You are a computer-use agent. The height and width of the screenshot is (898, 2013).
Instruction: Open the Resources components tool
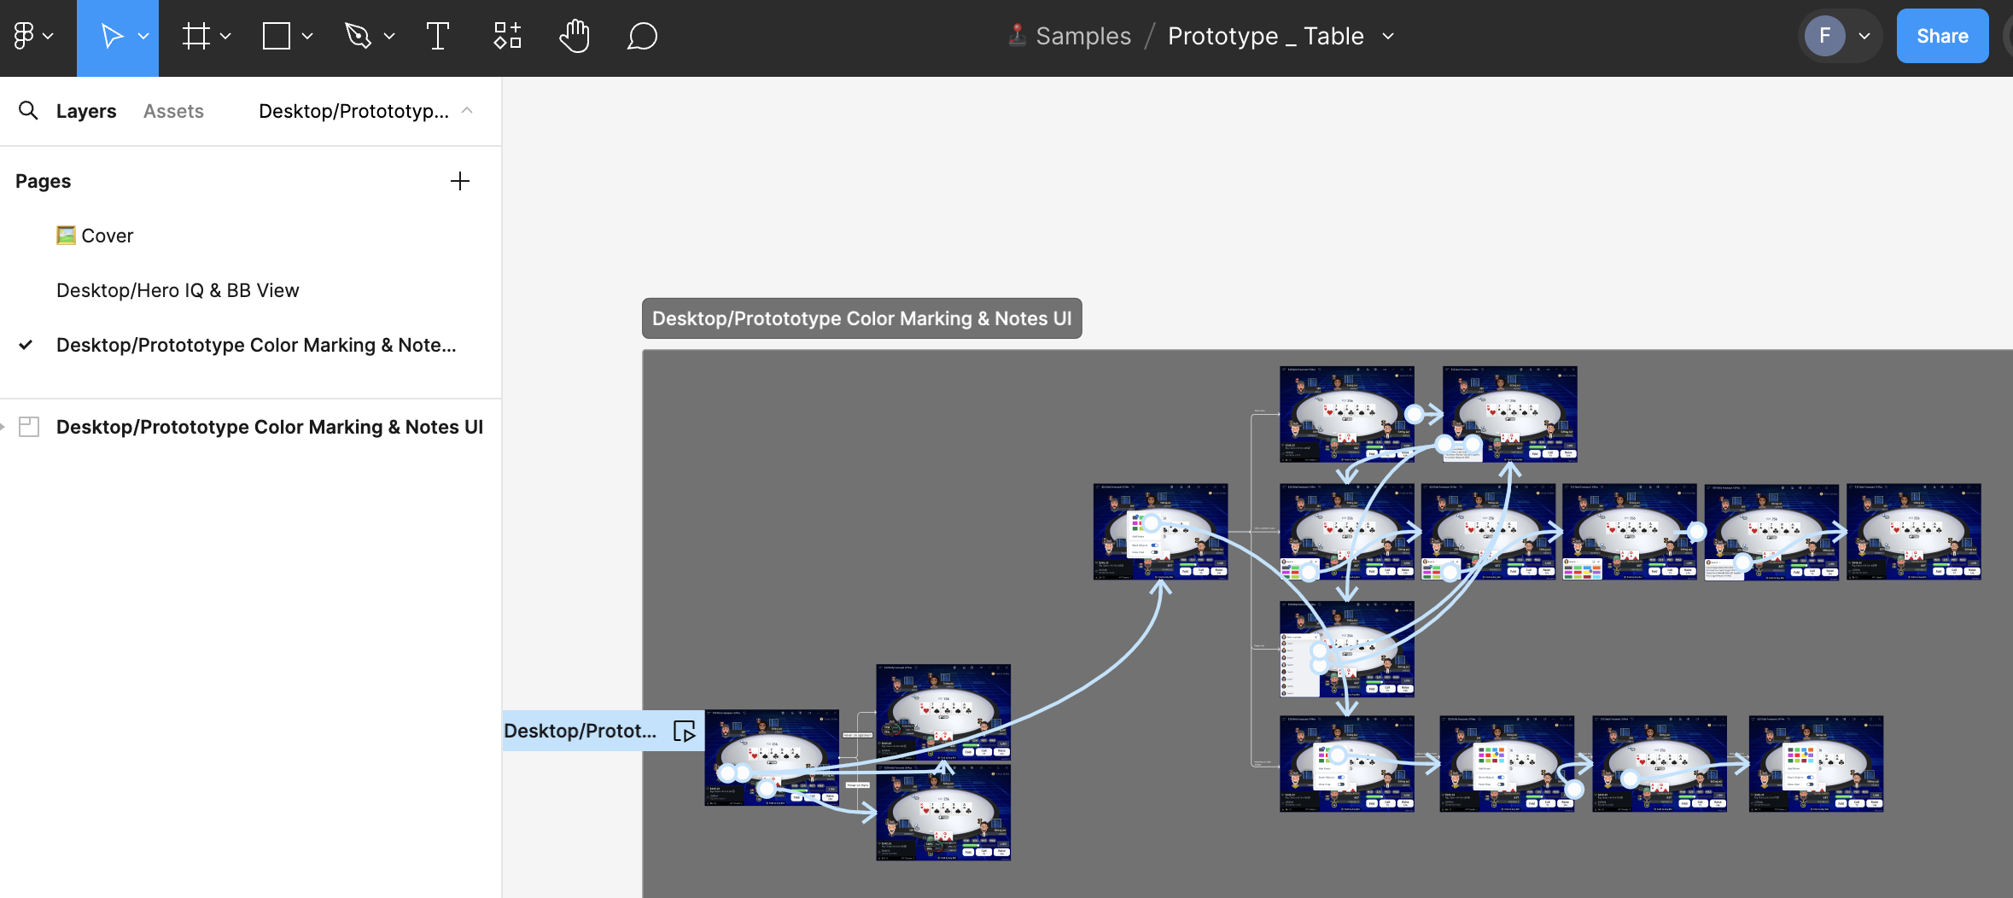(507, 36)
